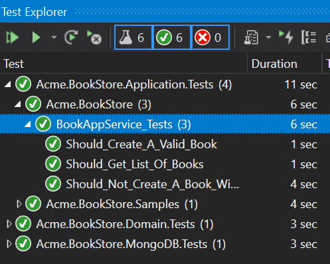Expand Acme.BookStore.Domain.Tests node

[9, 224]
